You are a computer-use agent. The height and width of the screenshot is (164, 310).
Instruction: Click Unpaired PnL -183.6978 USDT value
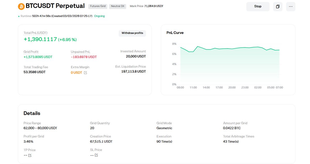[x=84, y=57]
